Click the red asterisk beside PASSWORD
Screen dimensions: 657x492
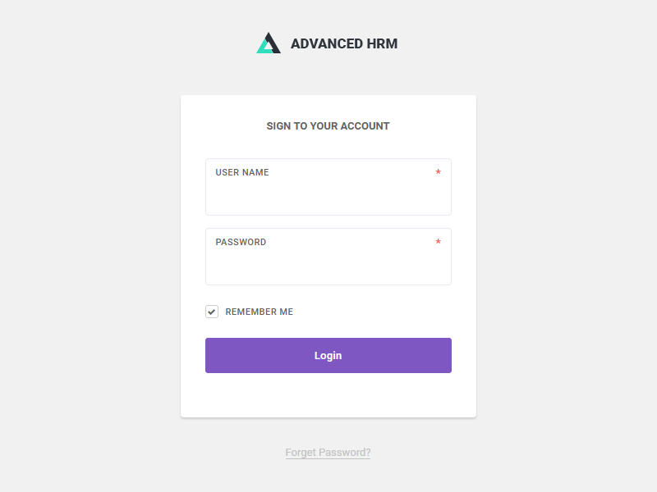click(438, 242)
